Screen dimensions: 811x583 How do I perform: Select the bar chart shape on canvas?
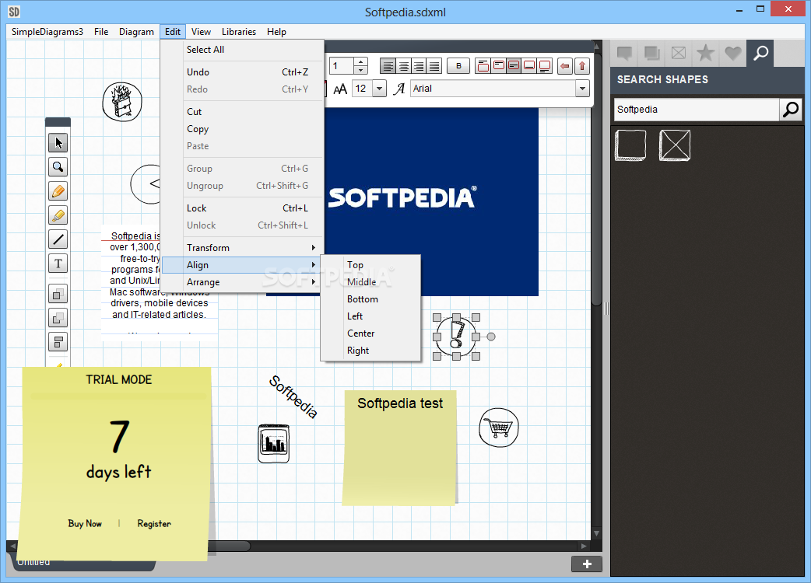[x=274, y=444]
